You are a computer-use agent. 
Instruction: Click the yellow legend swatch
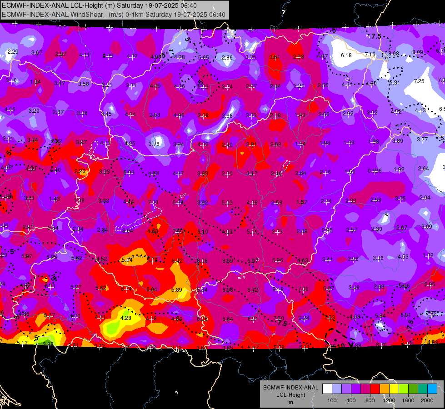pos(394,389)
